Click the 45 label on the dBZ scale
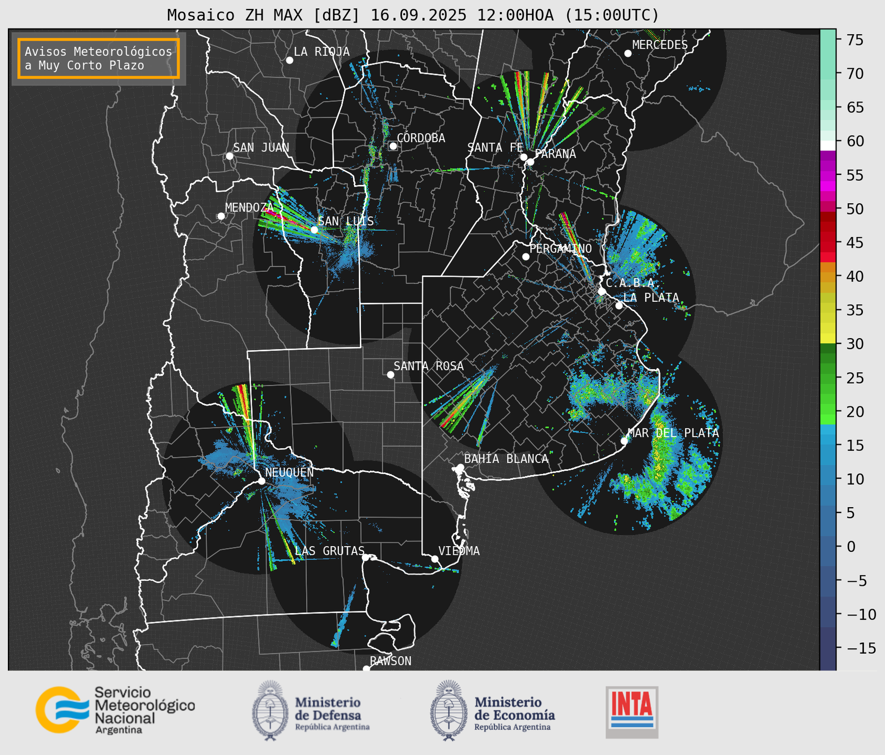The width and height of the screenshot is (885, 755). (855, 243)
